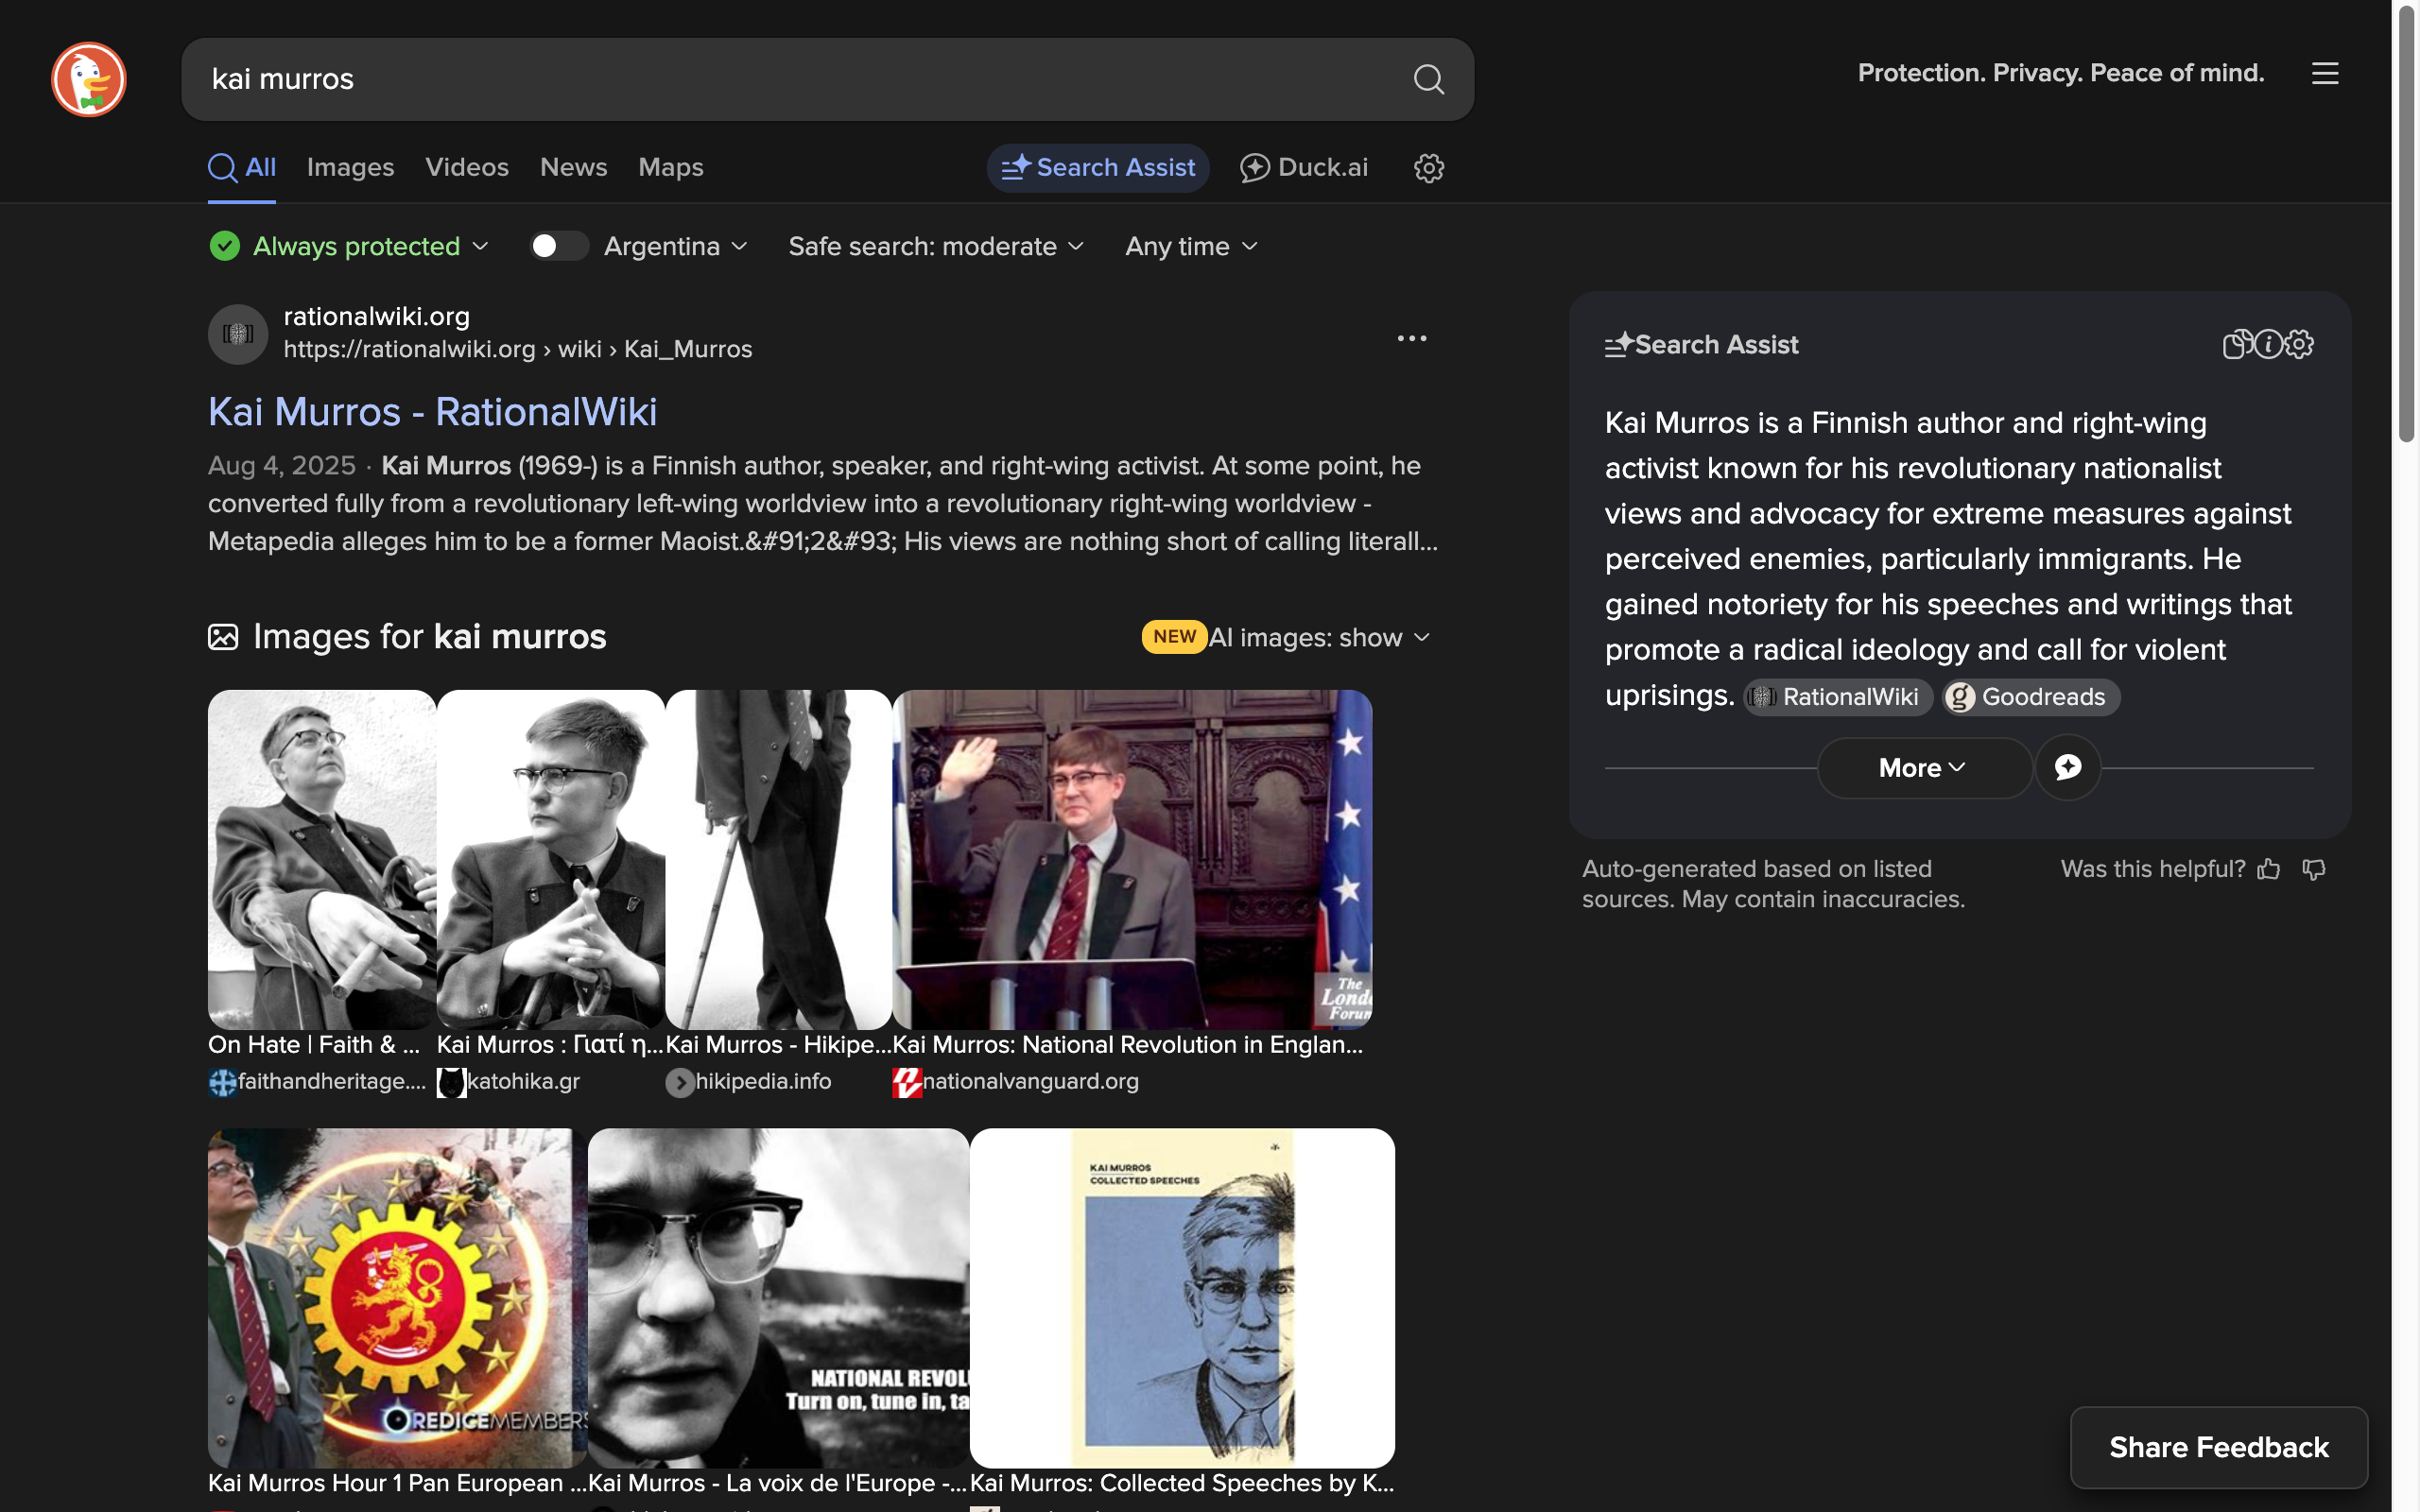Screen dimensions: 2420x1512
Task: Click thumbs down feedback icon
Action: (2314, 869)
